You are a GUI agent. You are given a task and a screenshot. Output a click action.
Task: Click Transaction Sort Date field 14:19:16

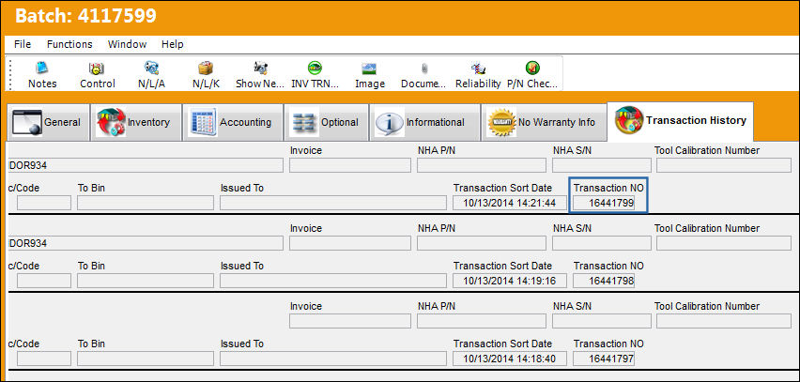(x=510, y=281)
